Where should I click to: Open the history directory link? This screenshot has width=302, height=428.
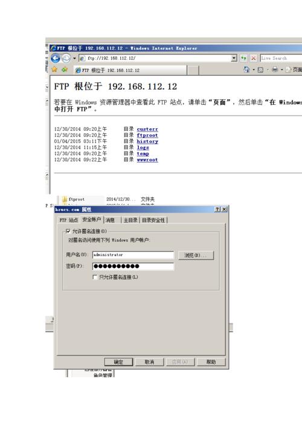pyautogui.click(x=147, y=142)
